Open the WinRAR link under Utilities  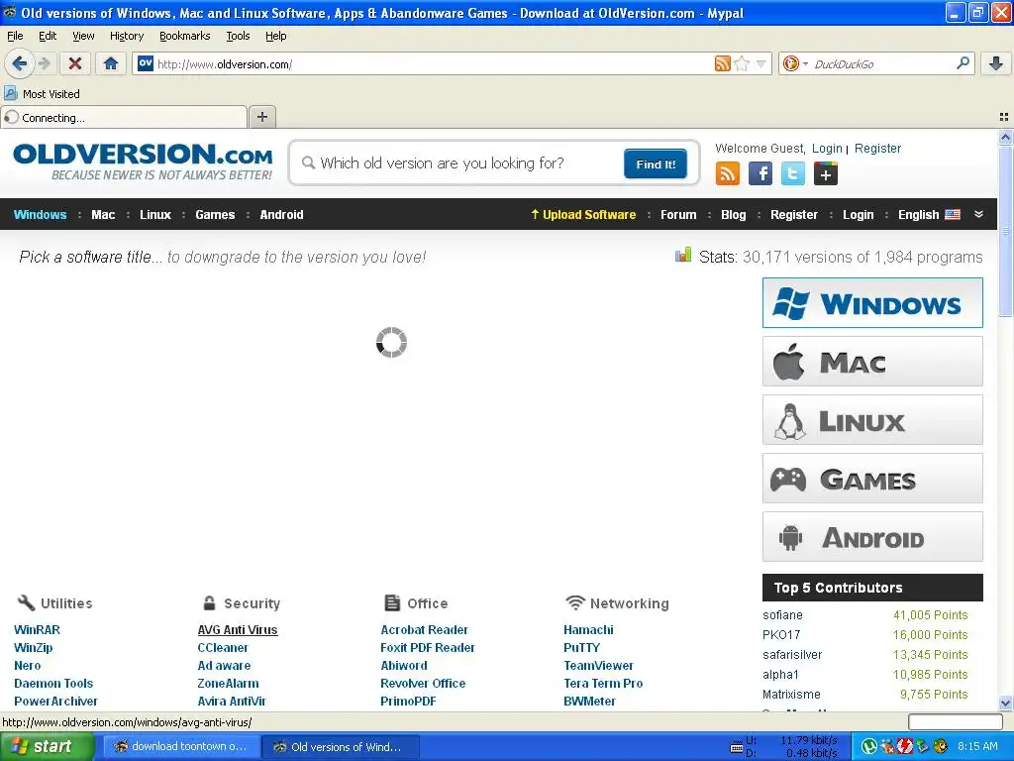point(37,629)
